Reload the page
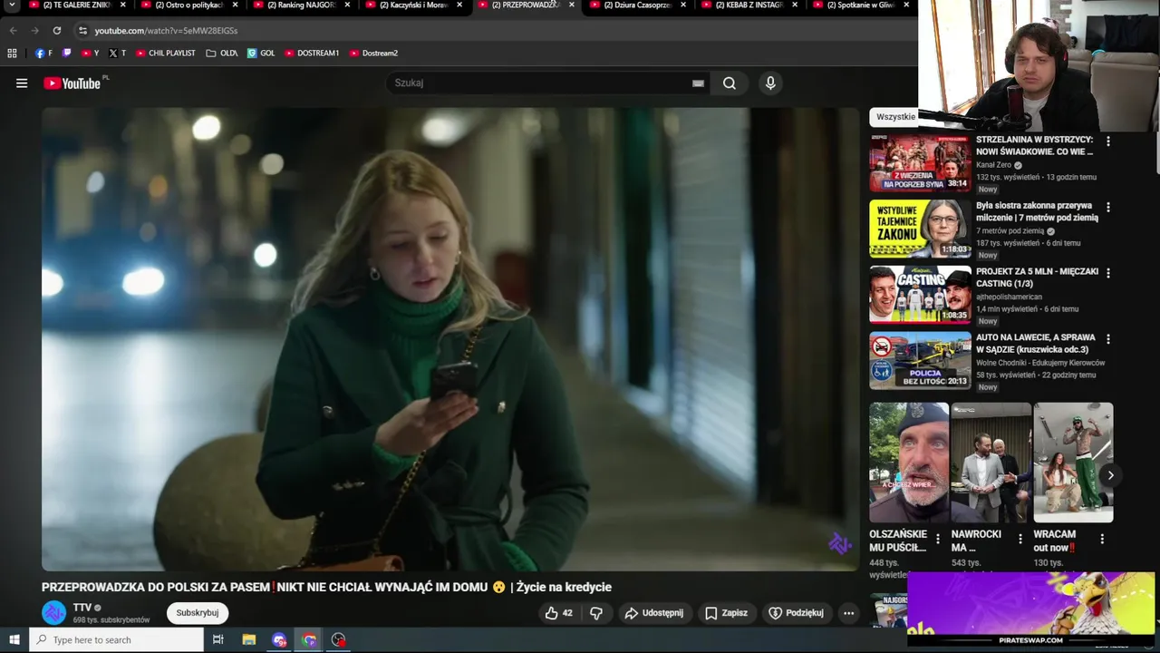The height and width of the screenshot is (653, 1160). (x=56, y=31)
